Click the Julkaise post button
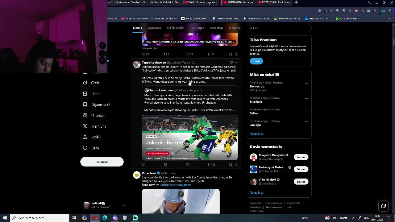Viewport: 395px width, 222px height. (102, 162)
